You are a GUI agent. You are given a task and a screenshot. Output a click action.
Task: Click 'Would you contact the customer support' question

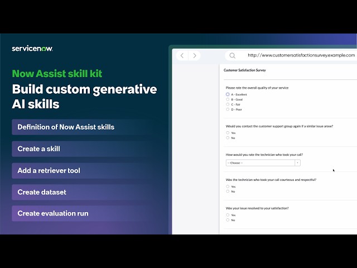[279, 126]
